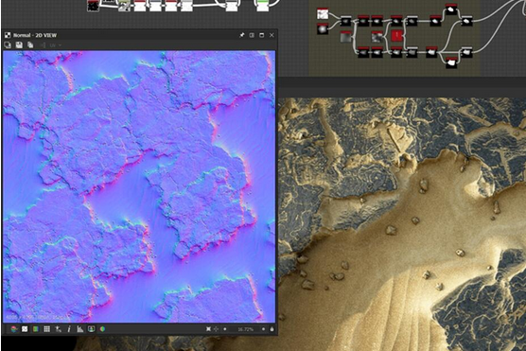Image resolution: width=526 pixels, height=351 pixels.
Task: Open the greyed-out UV dropdown in 2D view
Action: pyautogui.click(x=55, y=45)
